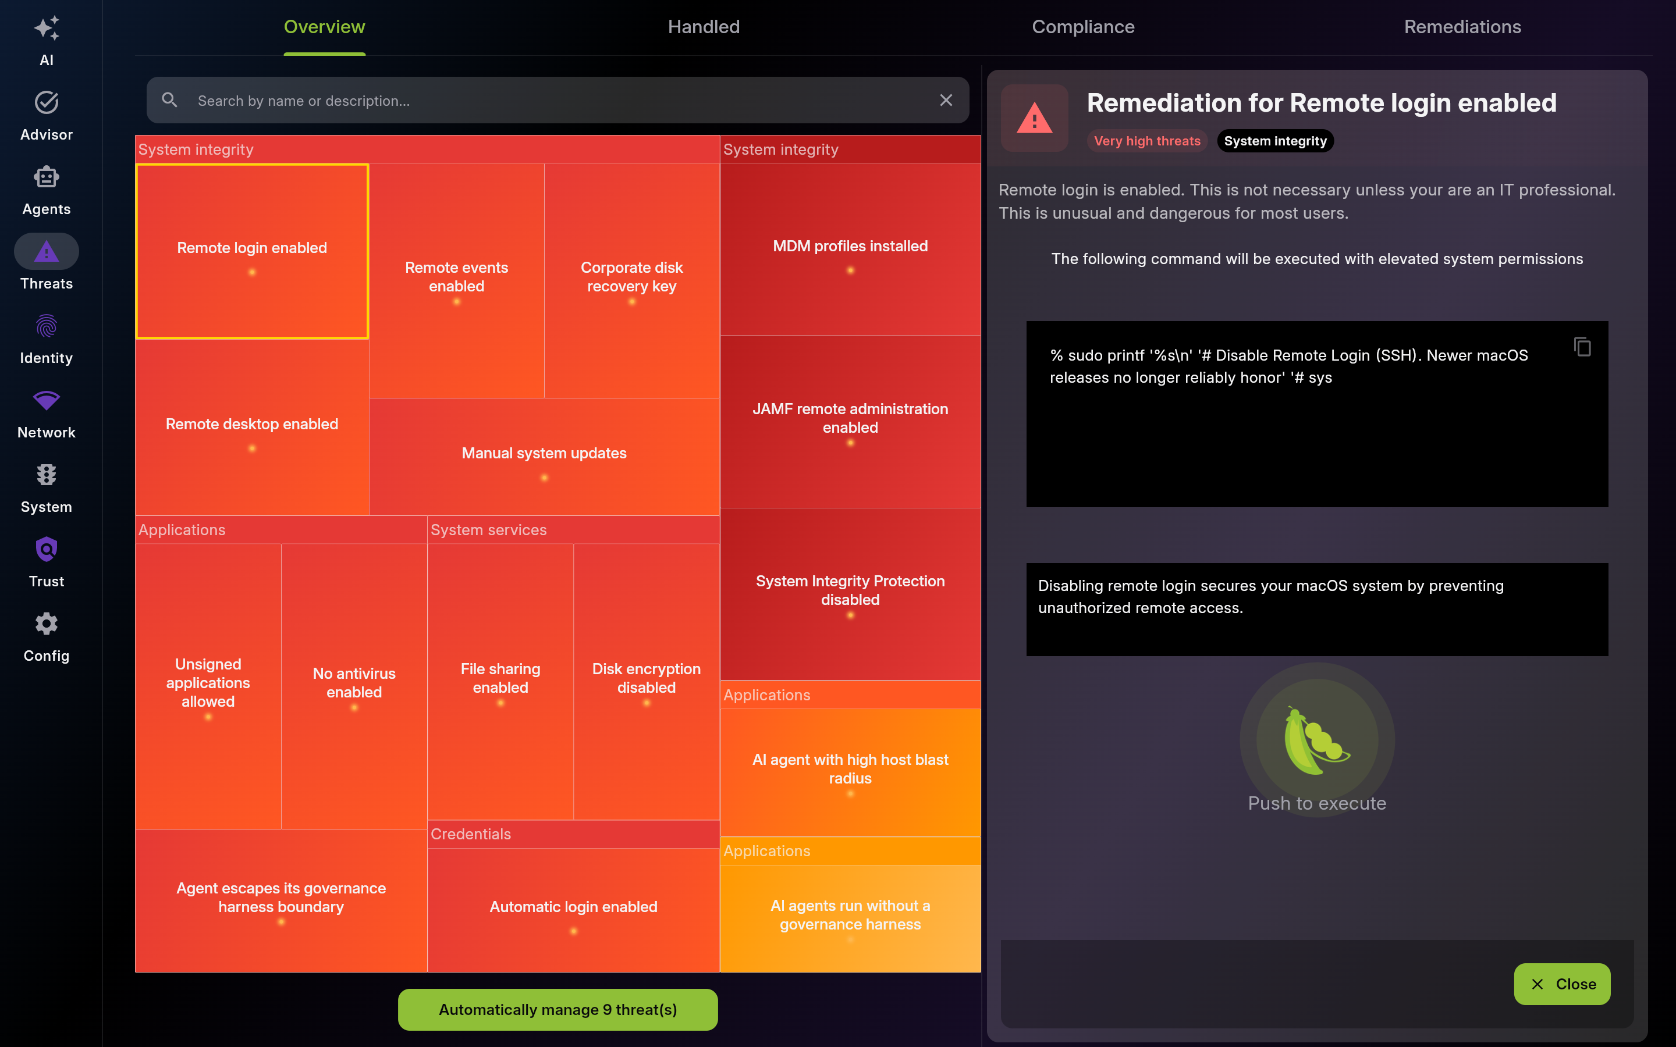Select the Automatic login enabled tile
This screenshot has width=1676, height=1047.
pos(573,910)
